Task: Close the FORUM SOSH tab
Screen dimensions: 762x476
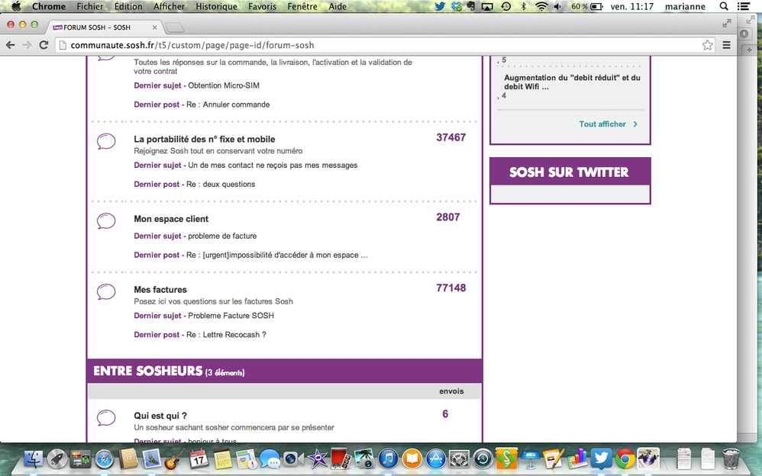Action: pyautogui.click(x=155, y=27)
